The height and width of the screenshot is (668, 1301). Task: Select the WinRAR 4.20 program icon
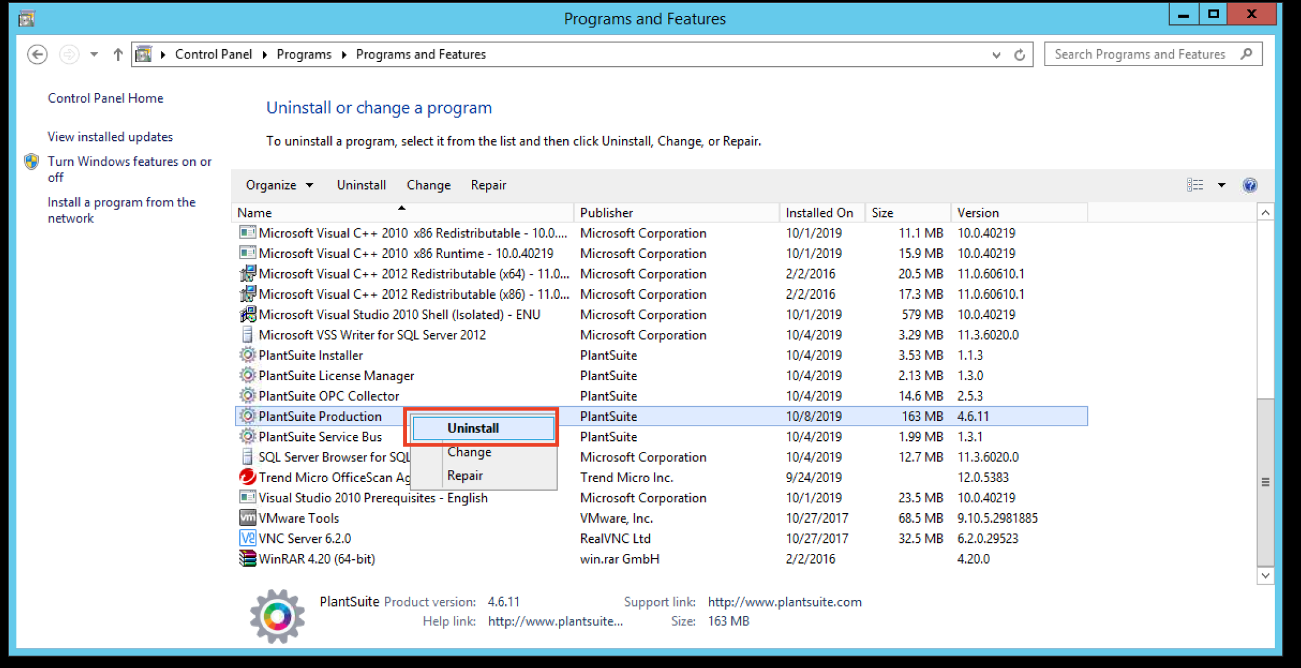click(247, 559)
